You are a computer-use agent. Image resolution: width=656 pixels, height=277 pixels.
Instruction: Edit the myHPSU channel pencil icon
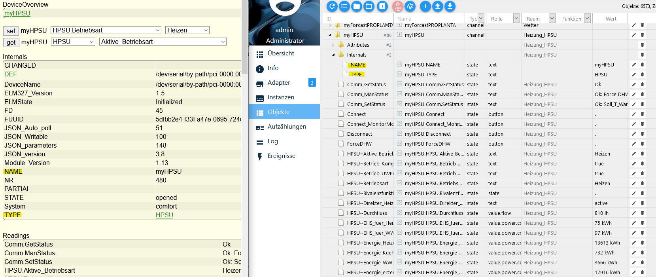pos(634,35)
